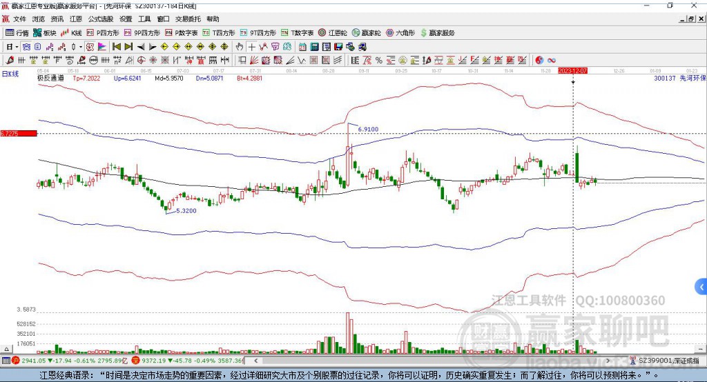The width and height of the screenshot is (707, 382).
Task: Open the 资讯 menu
Action: pyautogui.click(x=57, y=19)
